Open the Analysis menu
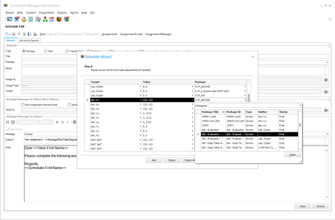The image size is (335, 220). click(62, 13)
